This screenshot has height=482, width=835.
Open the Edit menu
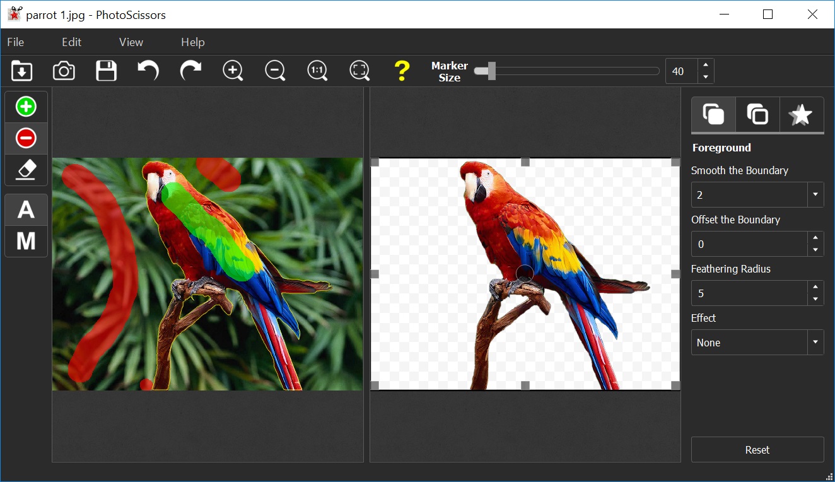71,42
